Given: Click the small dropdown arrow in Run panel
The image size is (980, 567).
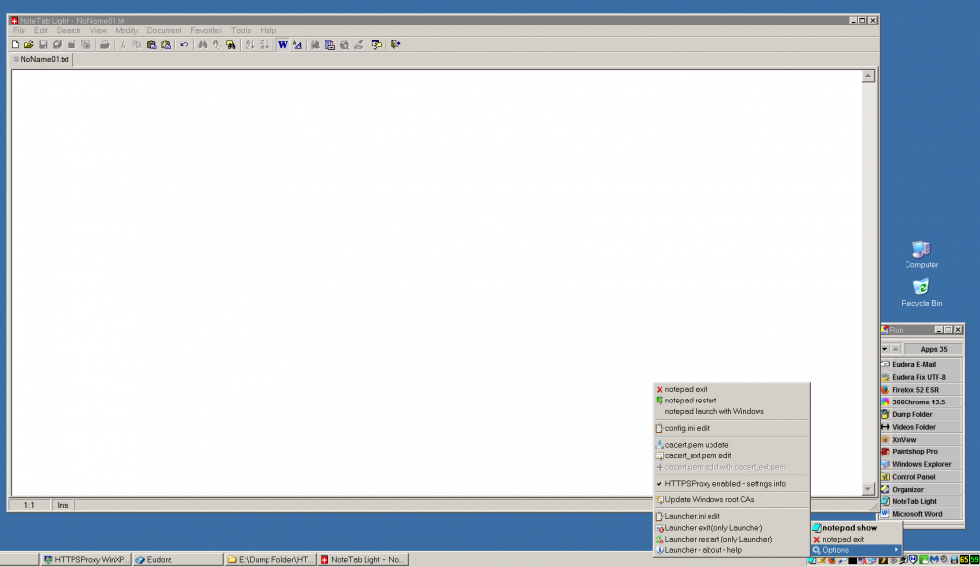Looking at the screenshot, I should [x=885, y=349].
